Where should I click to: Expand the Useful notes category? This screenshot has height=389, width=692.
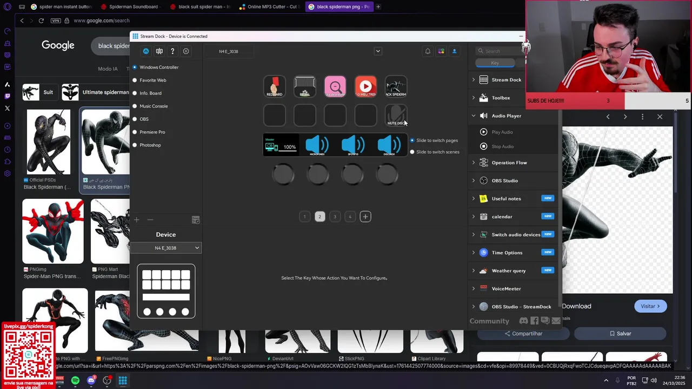click(x=474, y=199)
